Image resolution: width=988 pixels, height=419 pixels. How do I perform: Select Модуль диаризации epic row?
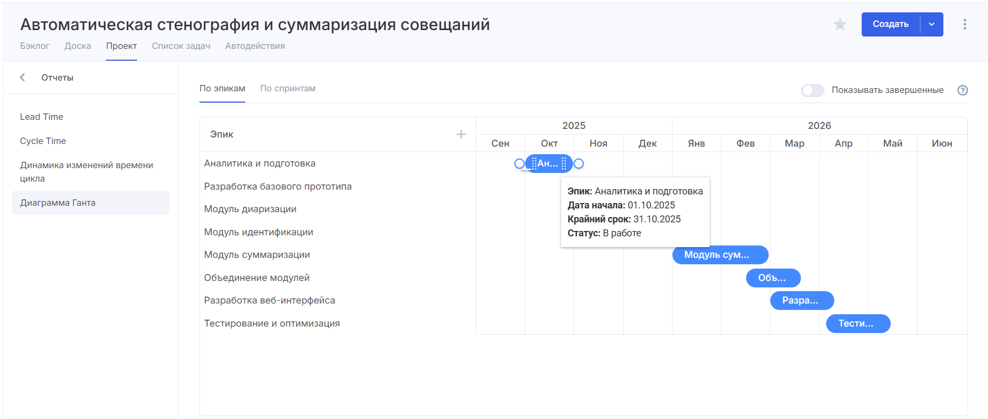point(250,209)
